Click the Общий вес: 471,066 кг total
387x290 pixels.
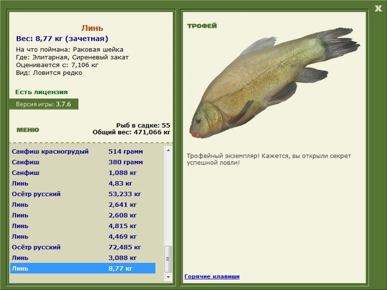(132, 132)
